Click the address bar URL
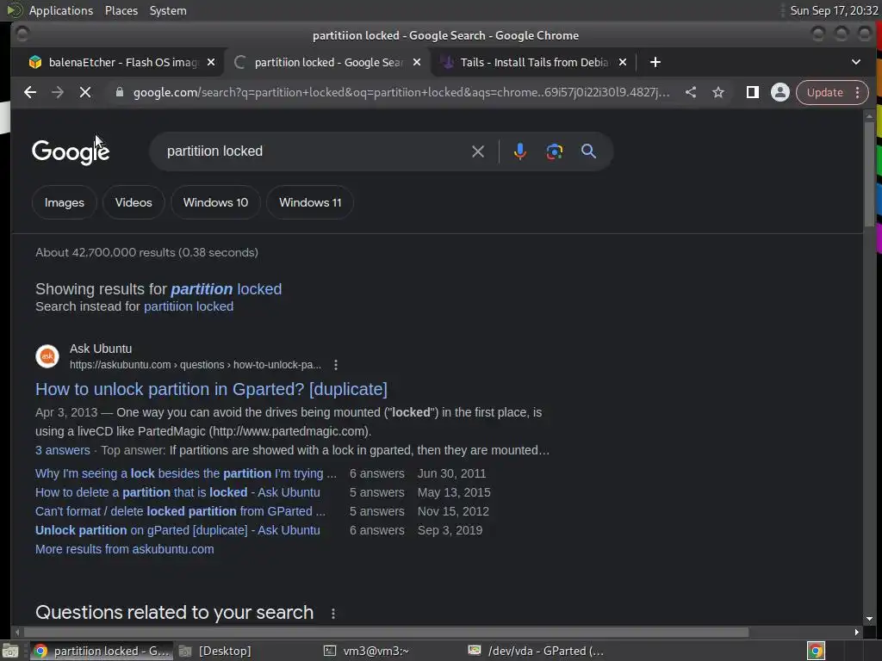Viewport: 882px width, 661px height. (401, 92)
